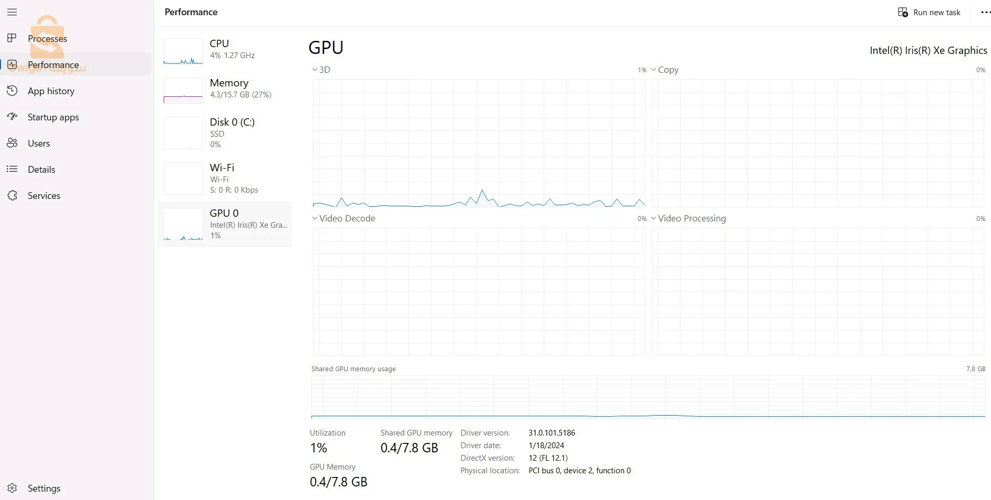Screen dimensions: 991x500
Task: Open the Services panel icon
Action: pyautogui.click(x=12, y=195)
